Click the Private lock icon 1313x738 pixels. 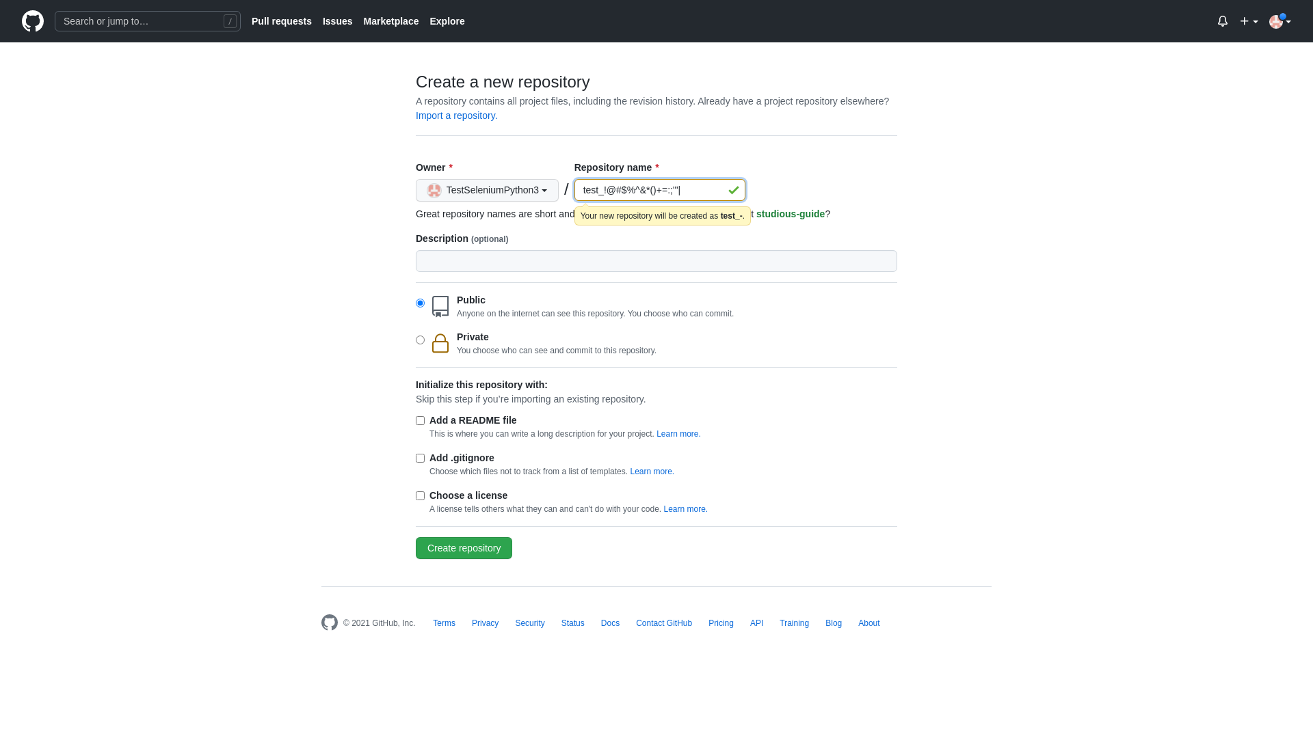(x=440, y=343)
